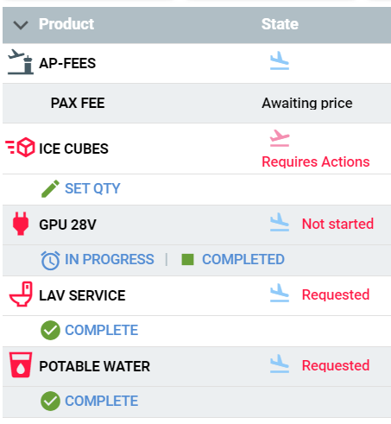
Task: Click the green pencil icon beside SET QTY
Action: [x=50, y=189]
